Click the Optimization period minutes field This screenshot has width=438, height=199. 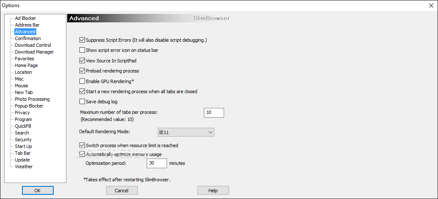[x=157, y=163]
